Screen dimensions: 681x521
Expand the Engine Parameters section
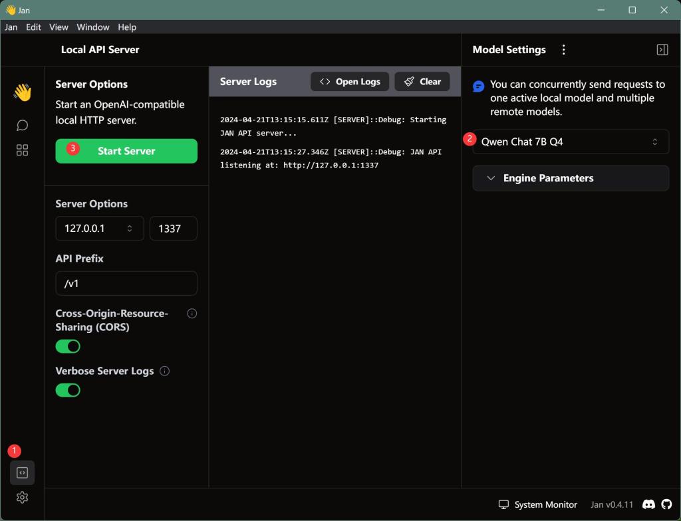pos(571,178)
